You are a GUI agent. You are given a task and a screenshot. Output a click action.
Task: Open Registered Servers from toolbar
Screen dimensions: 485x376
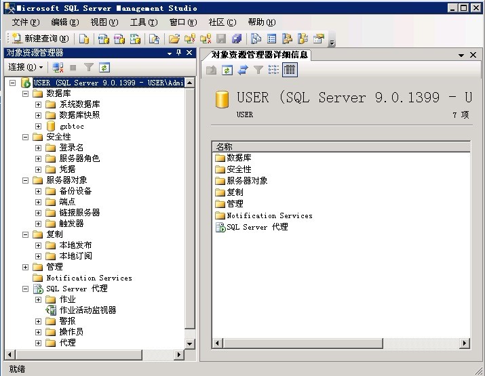tap(256, 39)
